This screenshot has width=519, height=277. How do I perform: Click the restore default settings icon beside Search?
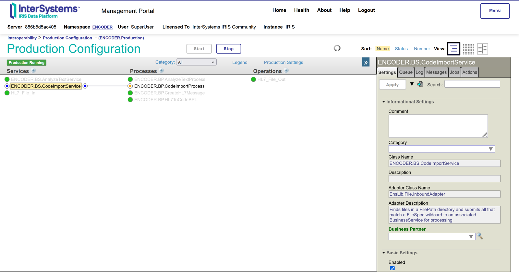[x=420, y=84]
